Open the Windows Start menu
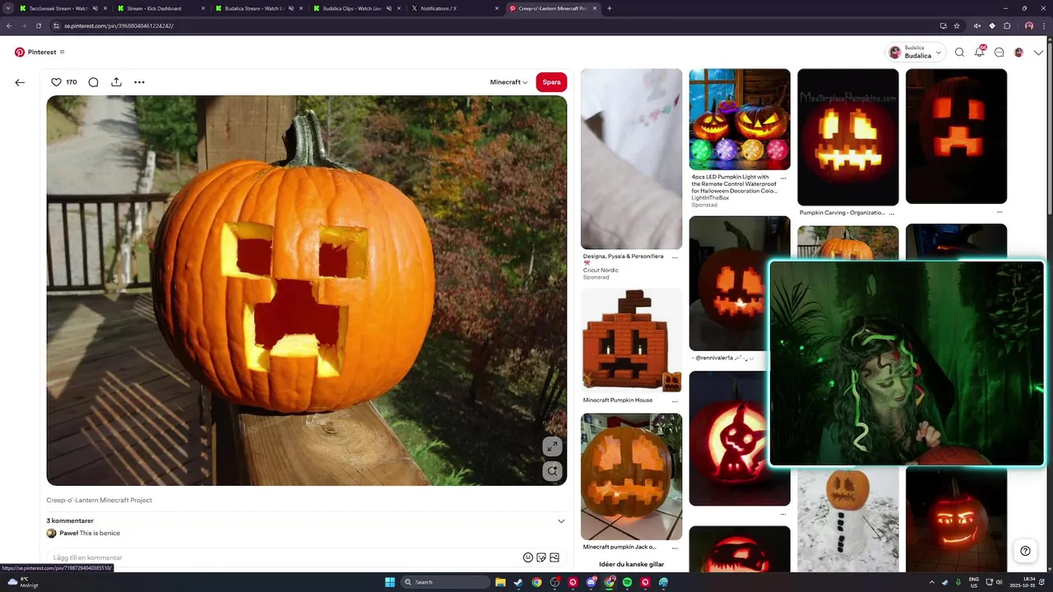Image resolution: width=1053 pixels, height=592 pixels. pos(390,582)
